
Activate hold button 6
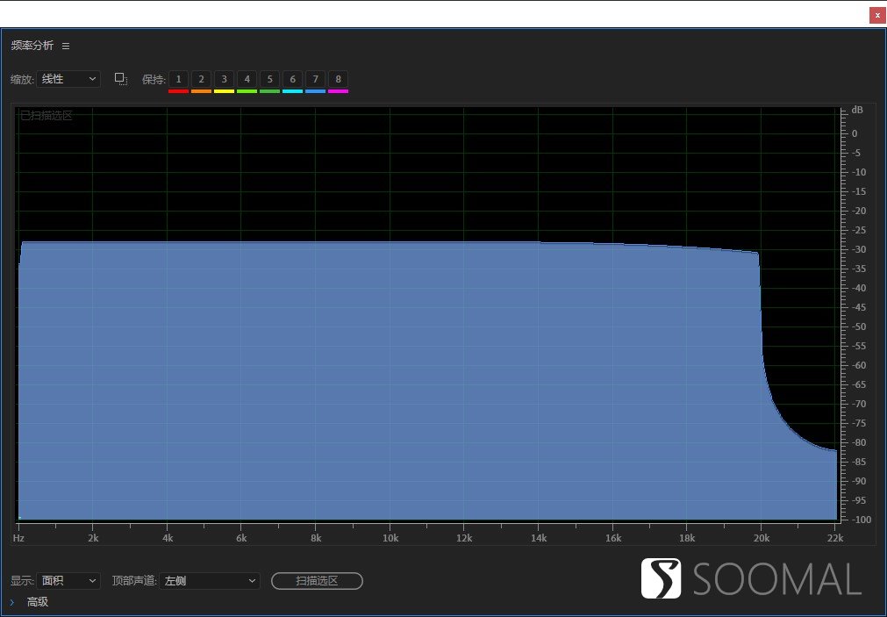click(x=292, y=79)
